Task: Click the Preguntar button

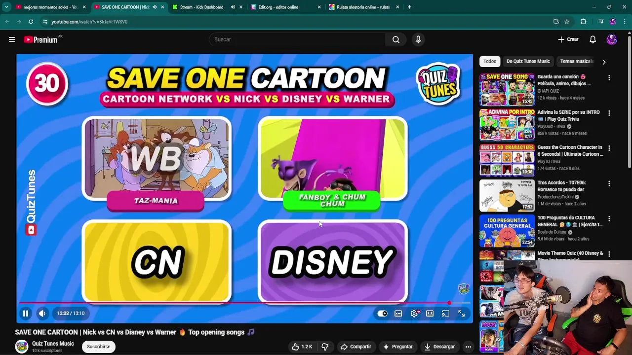Action: 397,347
